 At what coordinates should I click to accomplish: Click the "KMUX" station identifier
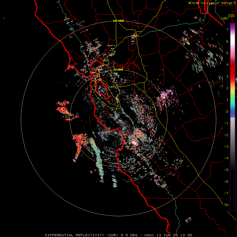pyautogui.click(x=150, y=235)
